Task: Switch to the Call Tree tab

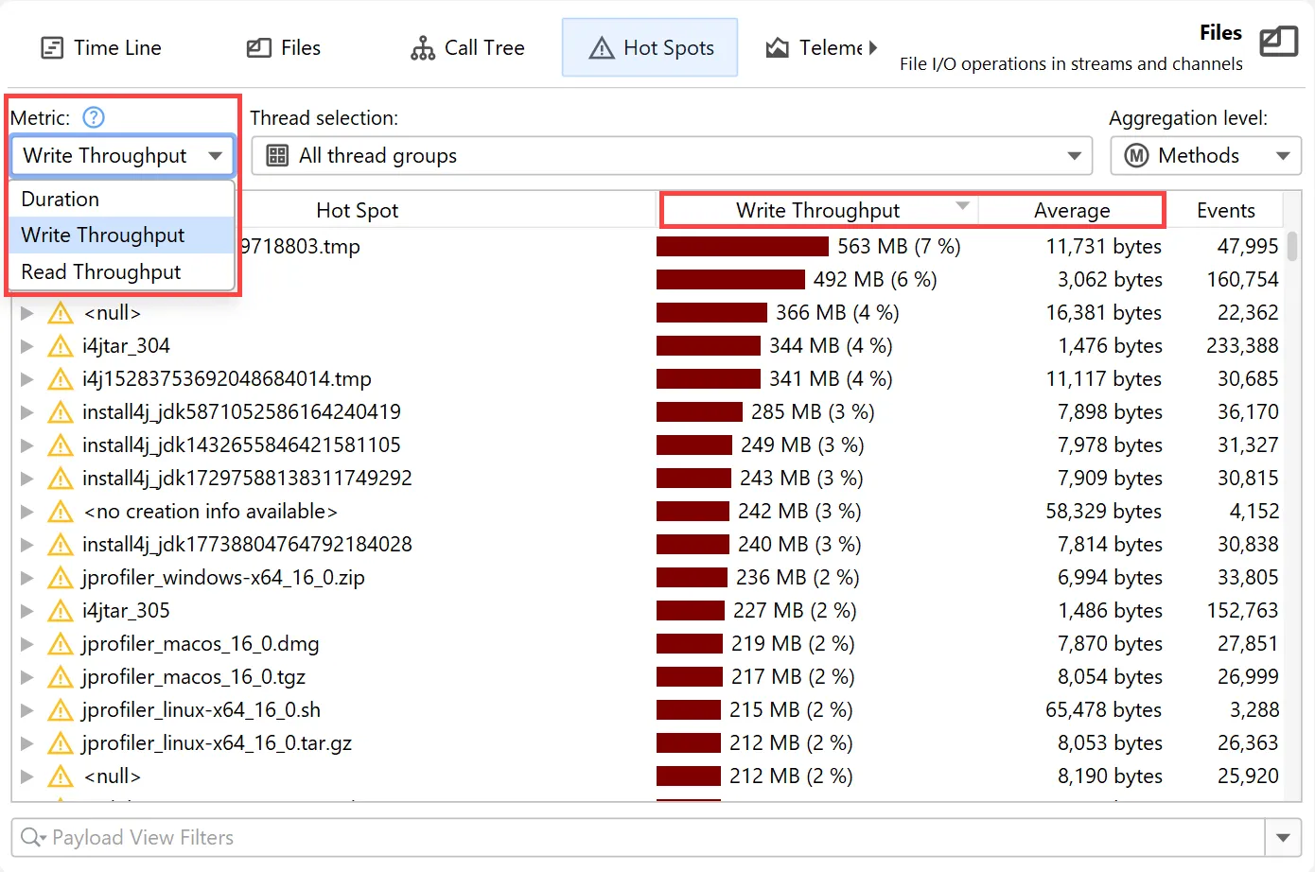Action: coord(467,48)
